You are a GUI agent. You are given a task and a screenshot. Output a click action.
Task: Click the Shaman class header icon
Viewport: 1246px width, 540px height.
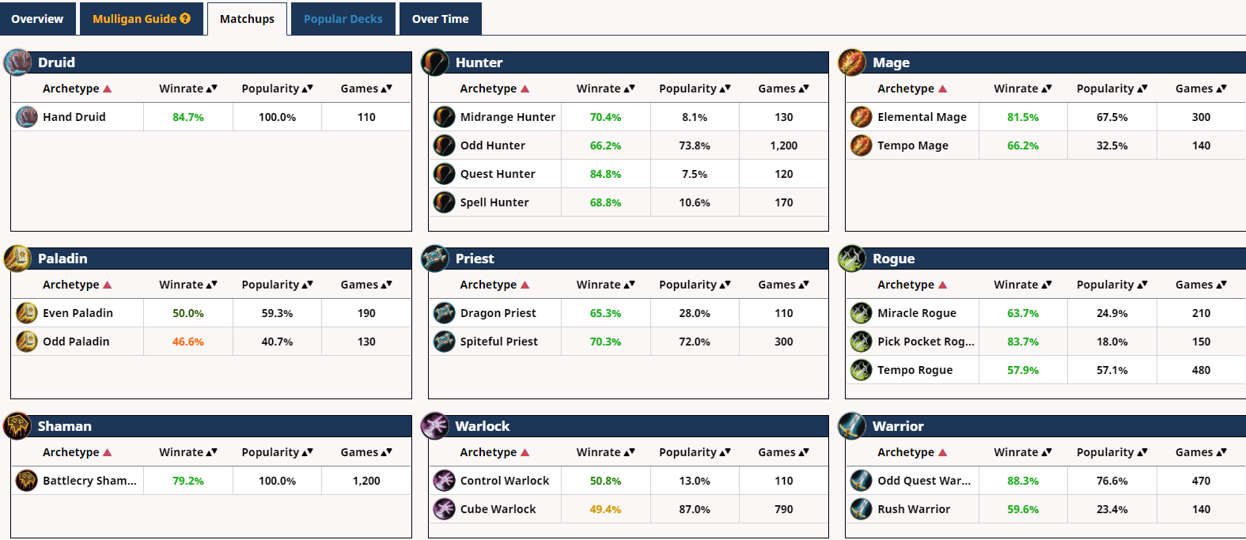(17, 426)
